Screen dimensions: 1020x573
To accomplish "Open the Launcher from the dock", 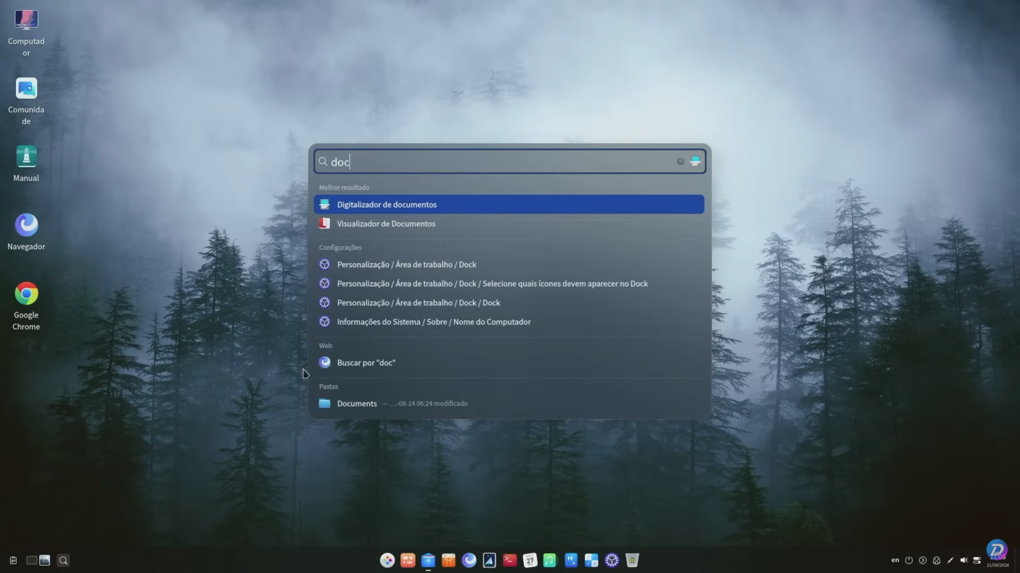I will (x=387, y=560).
